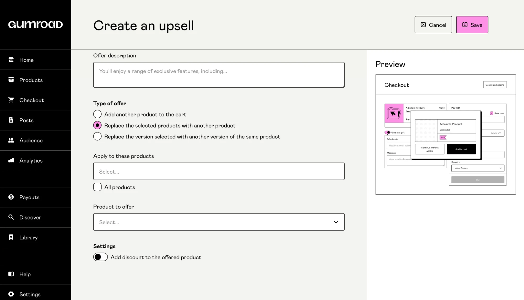
Task: Enable the All products checkbox
Action: (x=97, y=187)
